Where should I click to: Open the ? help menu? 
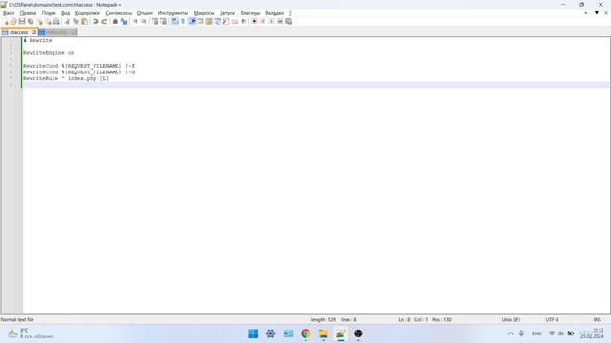(x=290, y=13)
